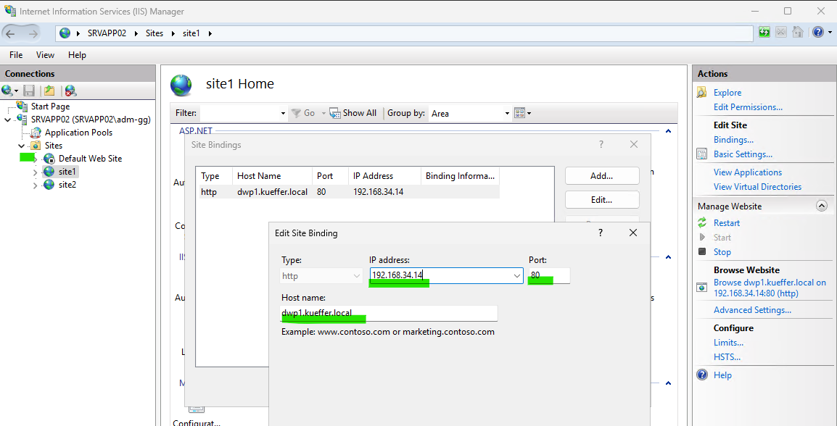Collapse the Sites tree node

[21, 146]
